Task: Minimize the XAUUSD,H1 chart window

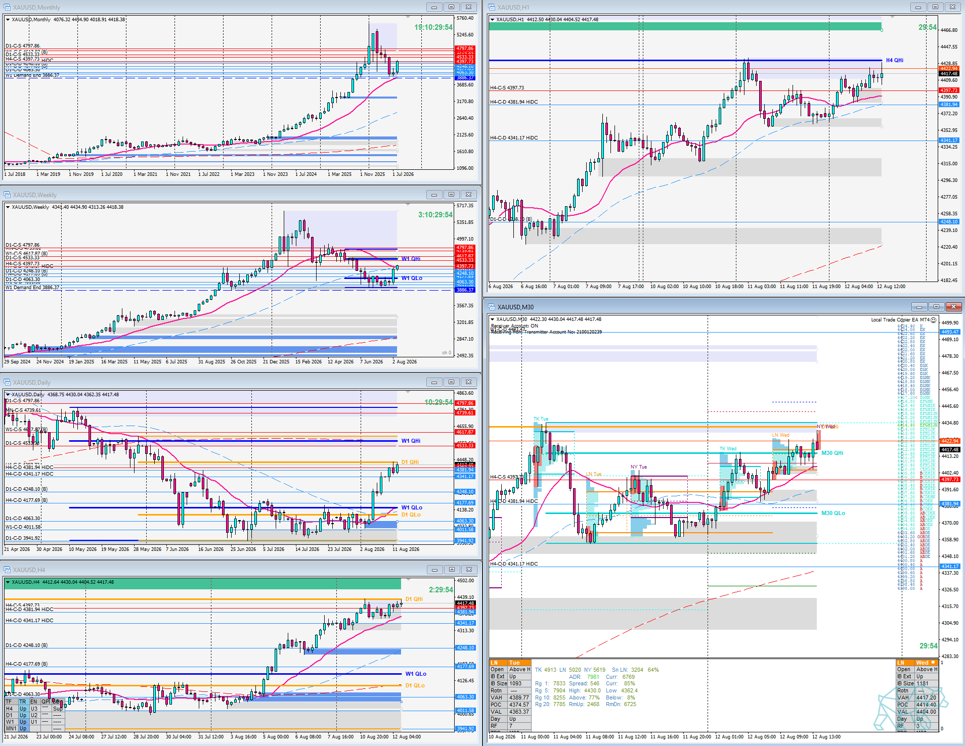Action: pyautogui.click(x=918, y=7)
